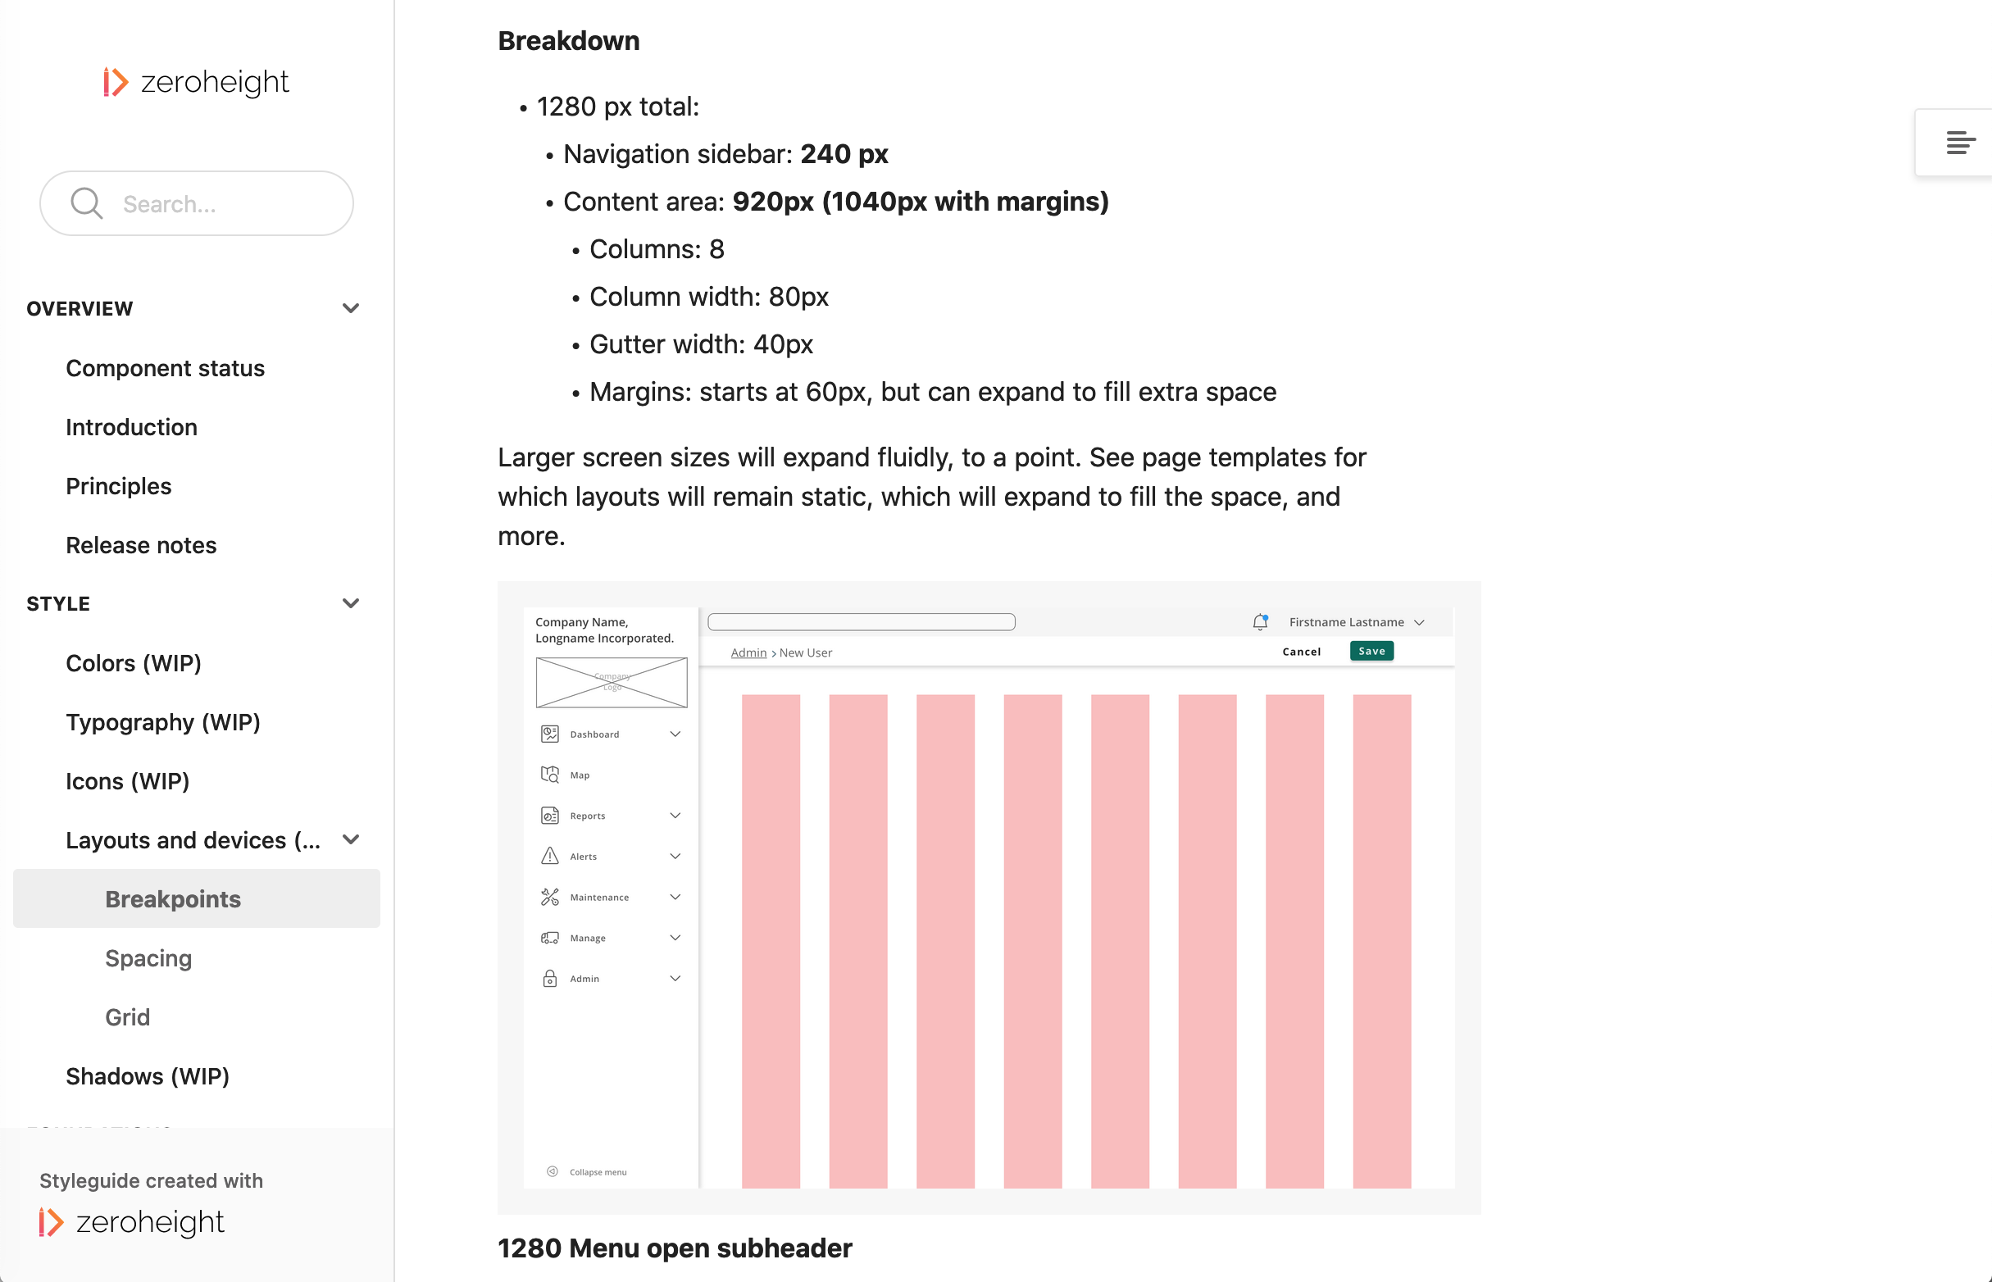
Task: Click the Maintenance tools icon
Action: [x=549, y=897]
